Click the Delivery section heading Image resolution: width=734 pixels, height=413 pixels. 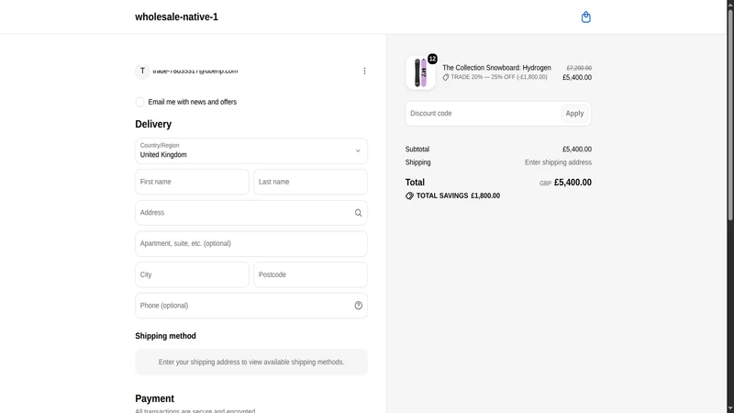(153, 124)
